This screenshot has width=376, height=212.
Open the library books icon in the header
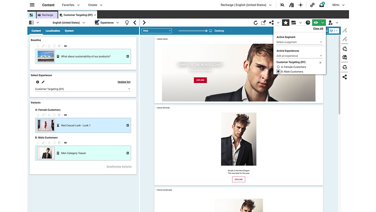coord(291,5)
